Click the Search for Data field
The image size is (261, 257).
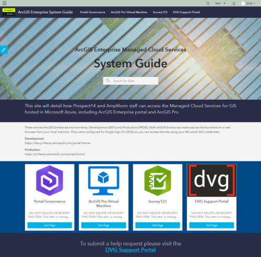[130, 81]
